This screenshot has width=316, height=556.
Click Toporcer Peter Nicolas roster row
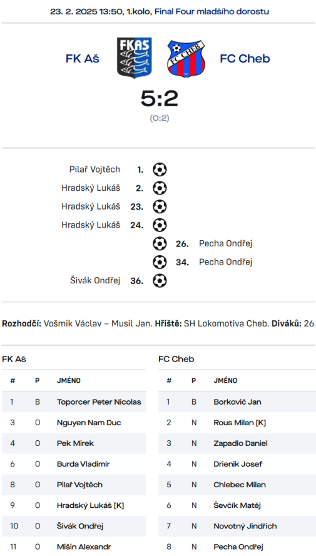74,402
